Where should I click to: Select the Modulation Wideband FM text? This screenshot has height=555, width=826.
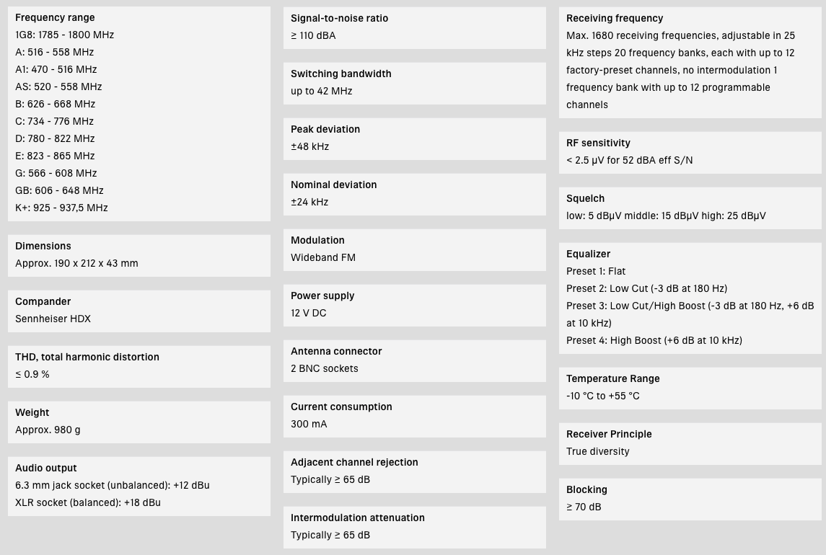(323, 257)
